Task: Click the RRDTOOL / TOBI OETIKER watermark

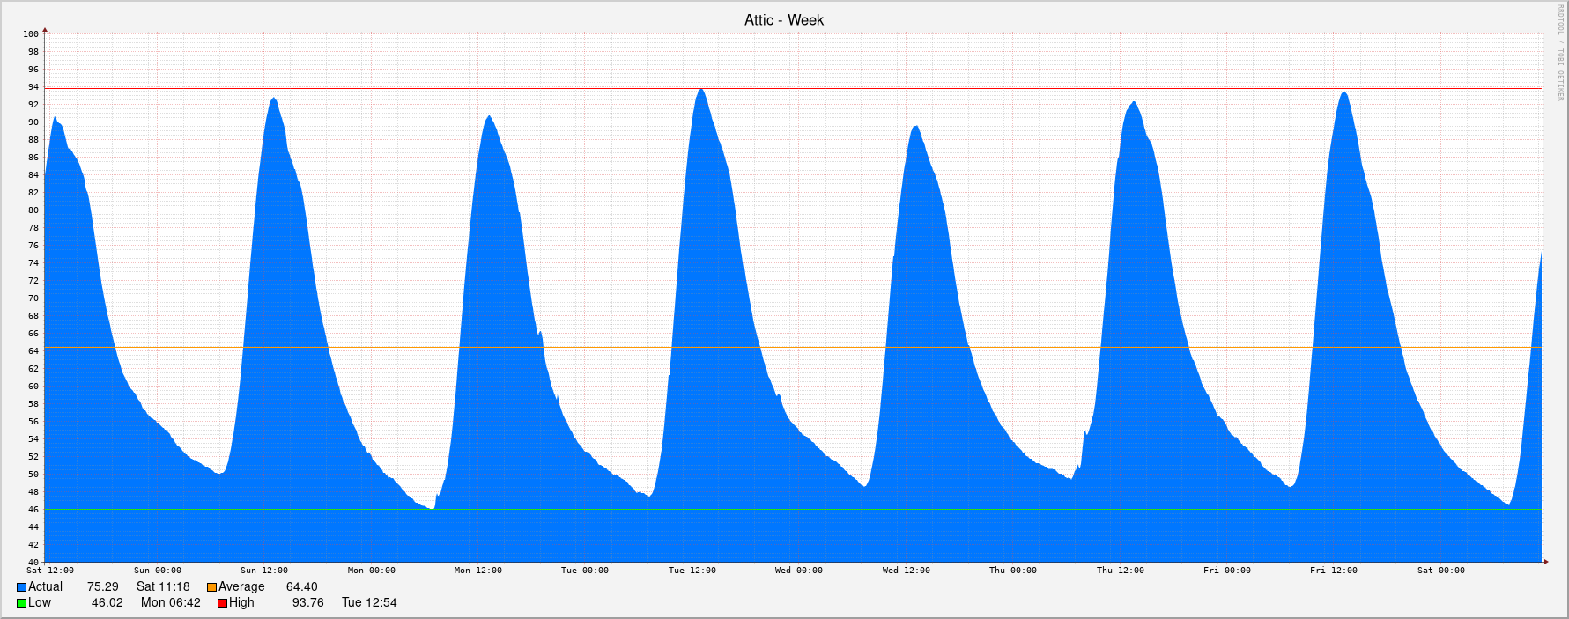Action: pos(1560,53)
